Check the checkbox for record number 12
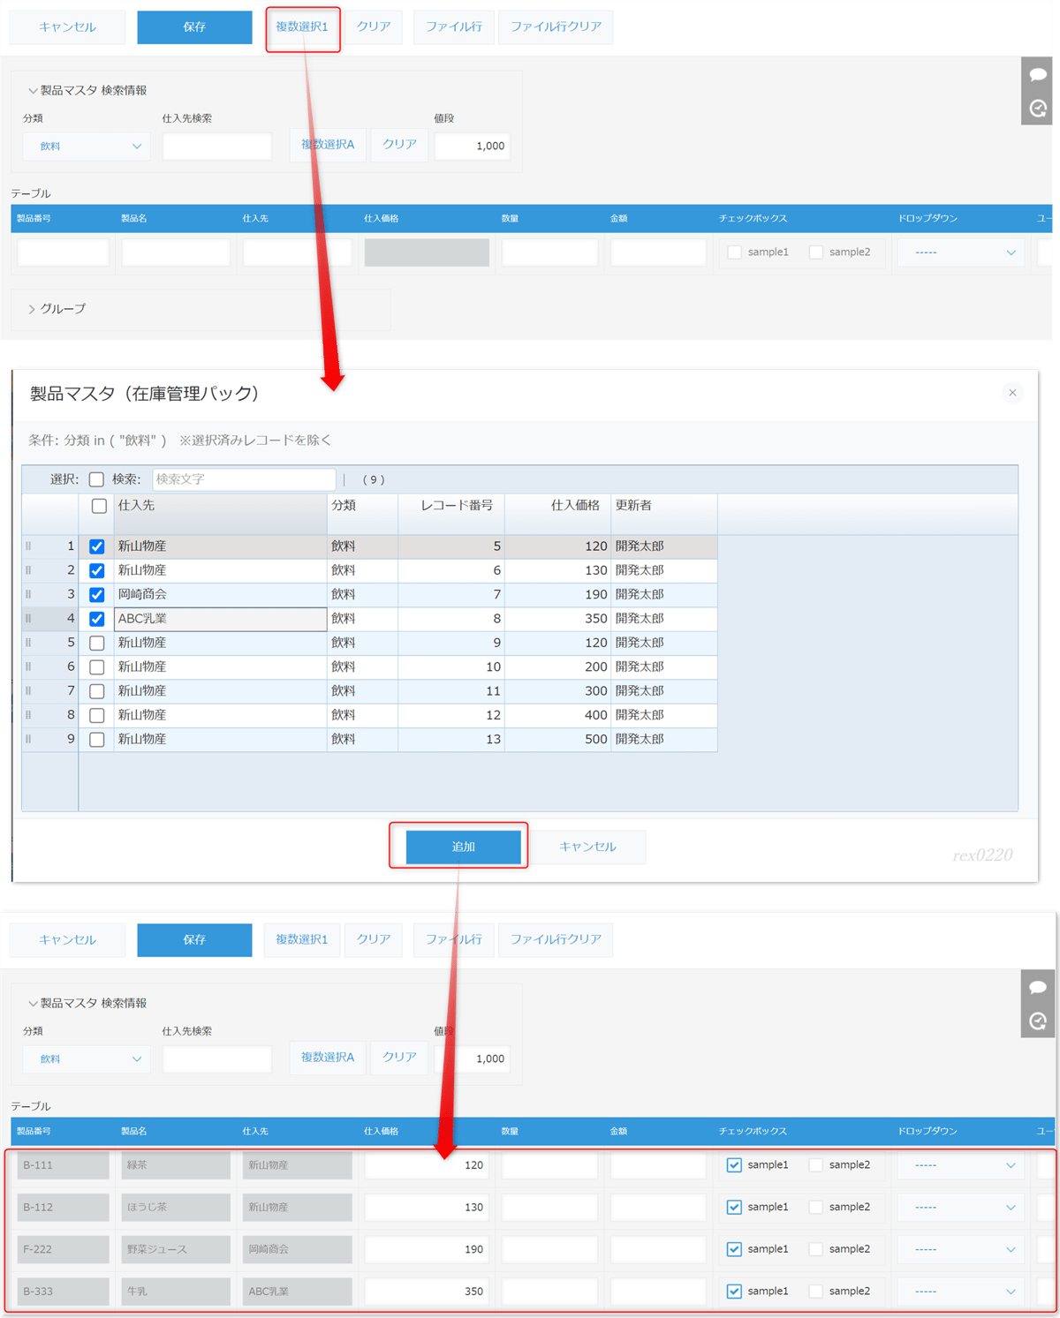 point(97,715)
